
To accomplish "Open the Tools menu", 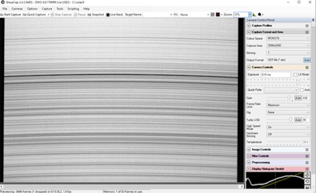I will coord(59,8).
